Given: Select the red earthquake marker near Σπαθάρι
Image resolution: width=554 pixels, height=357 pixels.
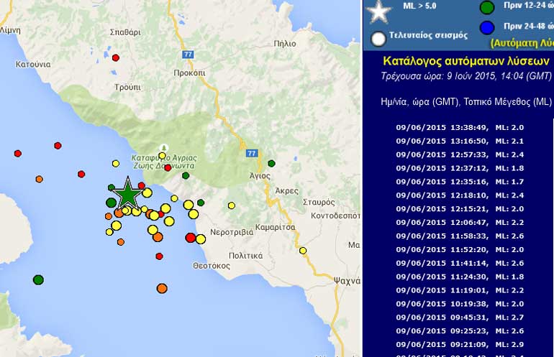Looking at the screenshot, I should (x=115, y=57).
